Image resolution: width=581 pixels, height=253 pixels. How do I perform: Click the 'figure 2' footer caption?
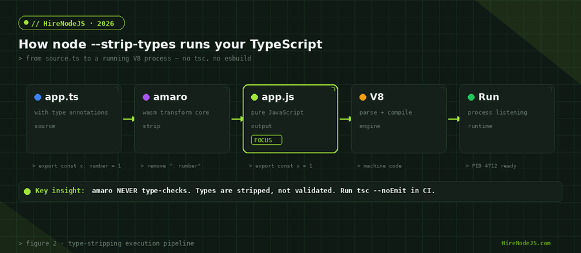click(107, 243)
